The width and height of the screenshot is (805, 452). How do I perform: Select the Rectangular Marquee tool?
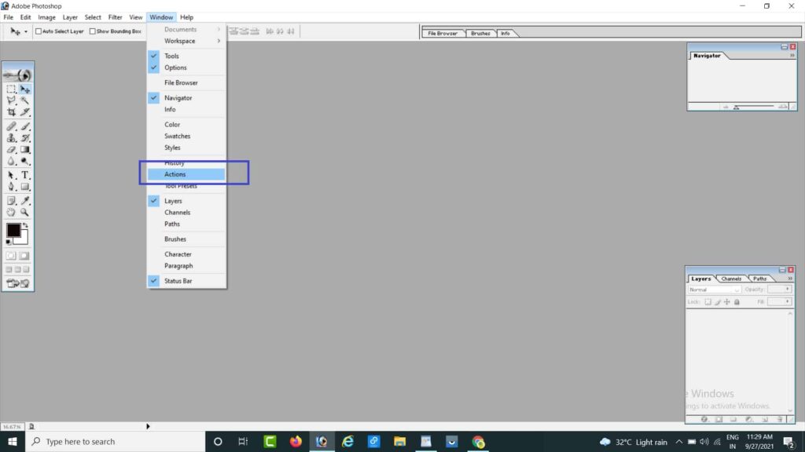tap(12, 89)
